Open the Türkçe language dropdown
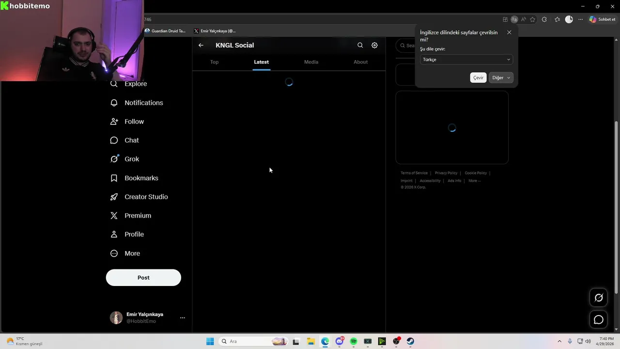Image resolution: width=620 pixels, height=349 pixels. [x=466, y=60]
